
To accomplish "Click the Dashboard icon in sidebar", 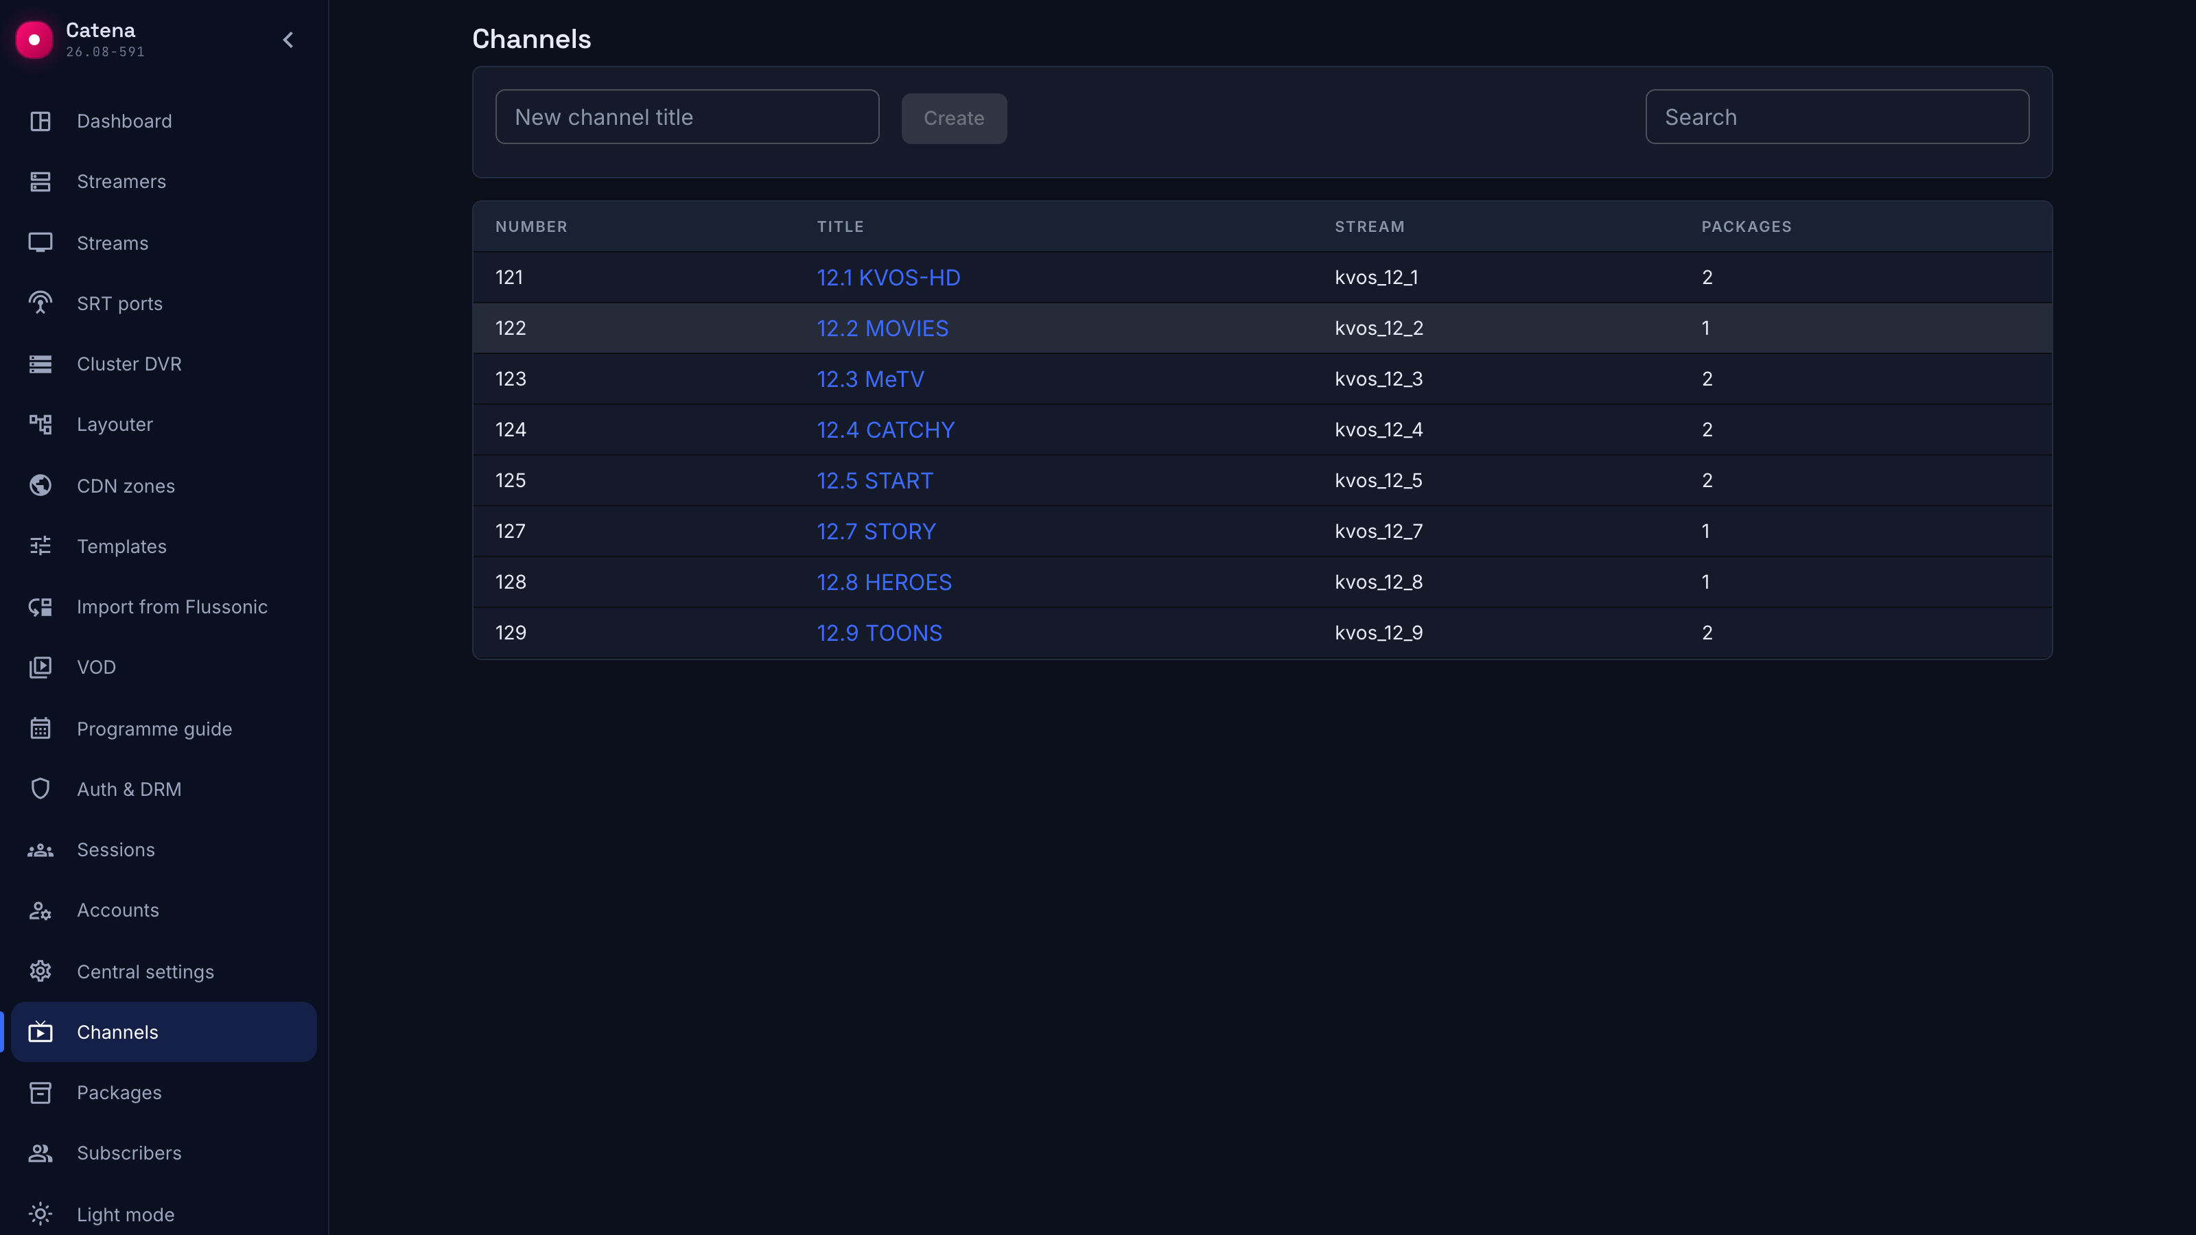I will click(40, 121).
